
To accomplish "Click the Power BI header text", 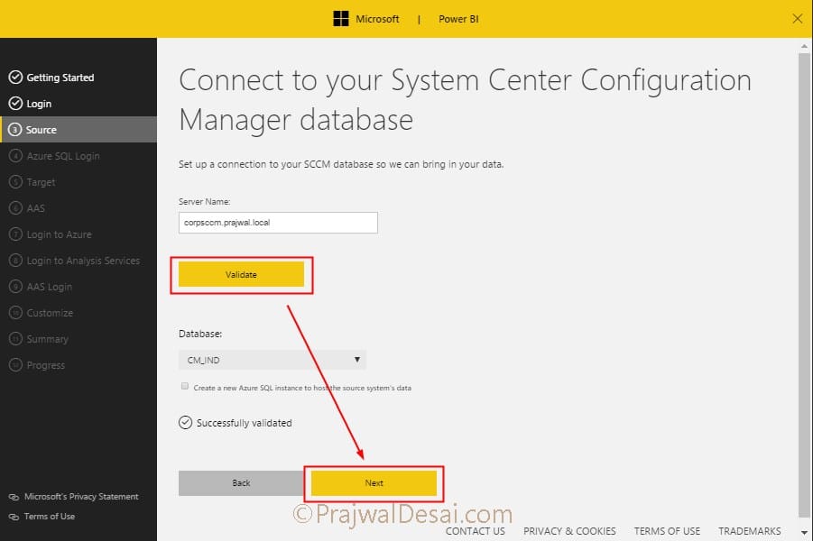I will (458, 19).
